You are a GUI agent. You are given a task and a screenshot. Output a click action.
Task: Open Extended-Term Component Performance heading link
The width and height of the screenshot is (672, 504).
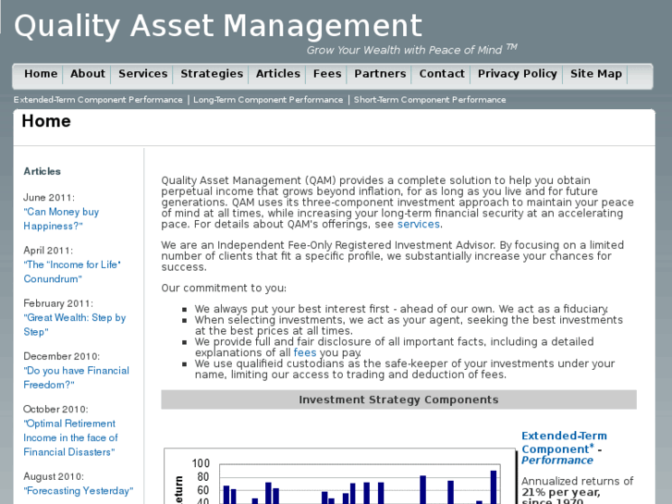[564, 448]
